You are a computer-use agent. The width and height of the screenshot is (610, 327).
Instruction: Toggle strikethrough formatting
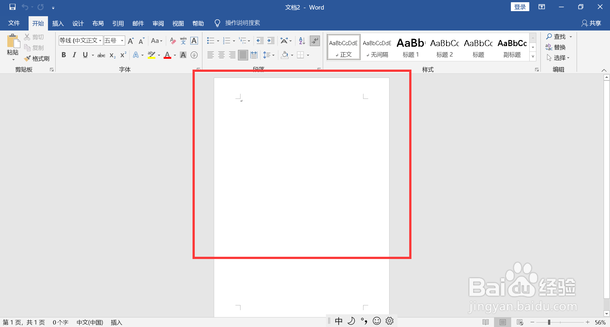[x=101, y=55]
